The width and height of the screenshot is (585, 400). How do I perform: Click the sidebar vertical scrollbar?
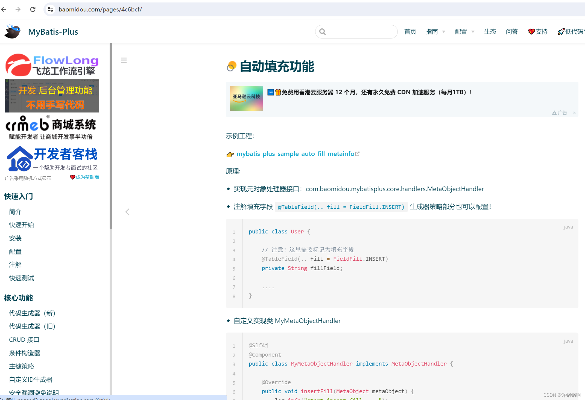(111, 136)
